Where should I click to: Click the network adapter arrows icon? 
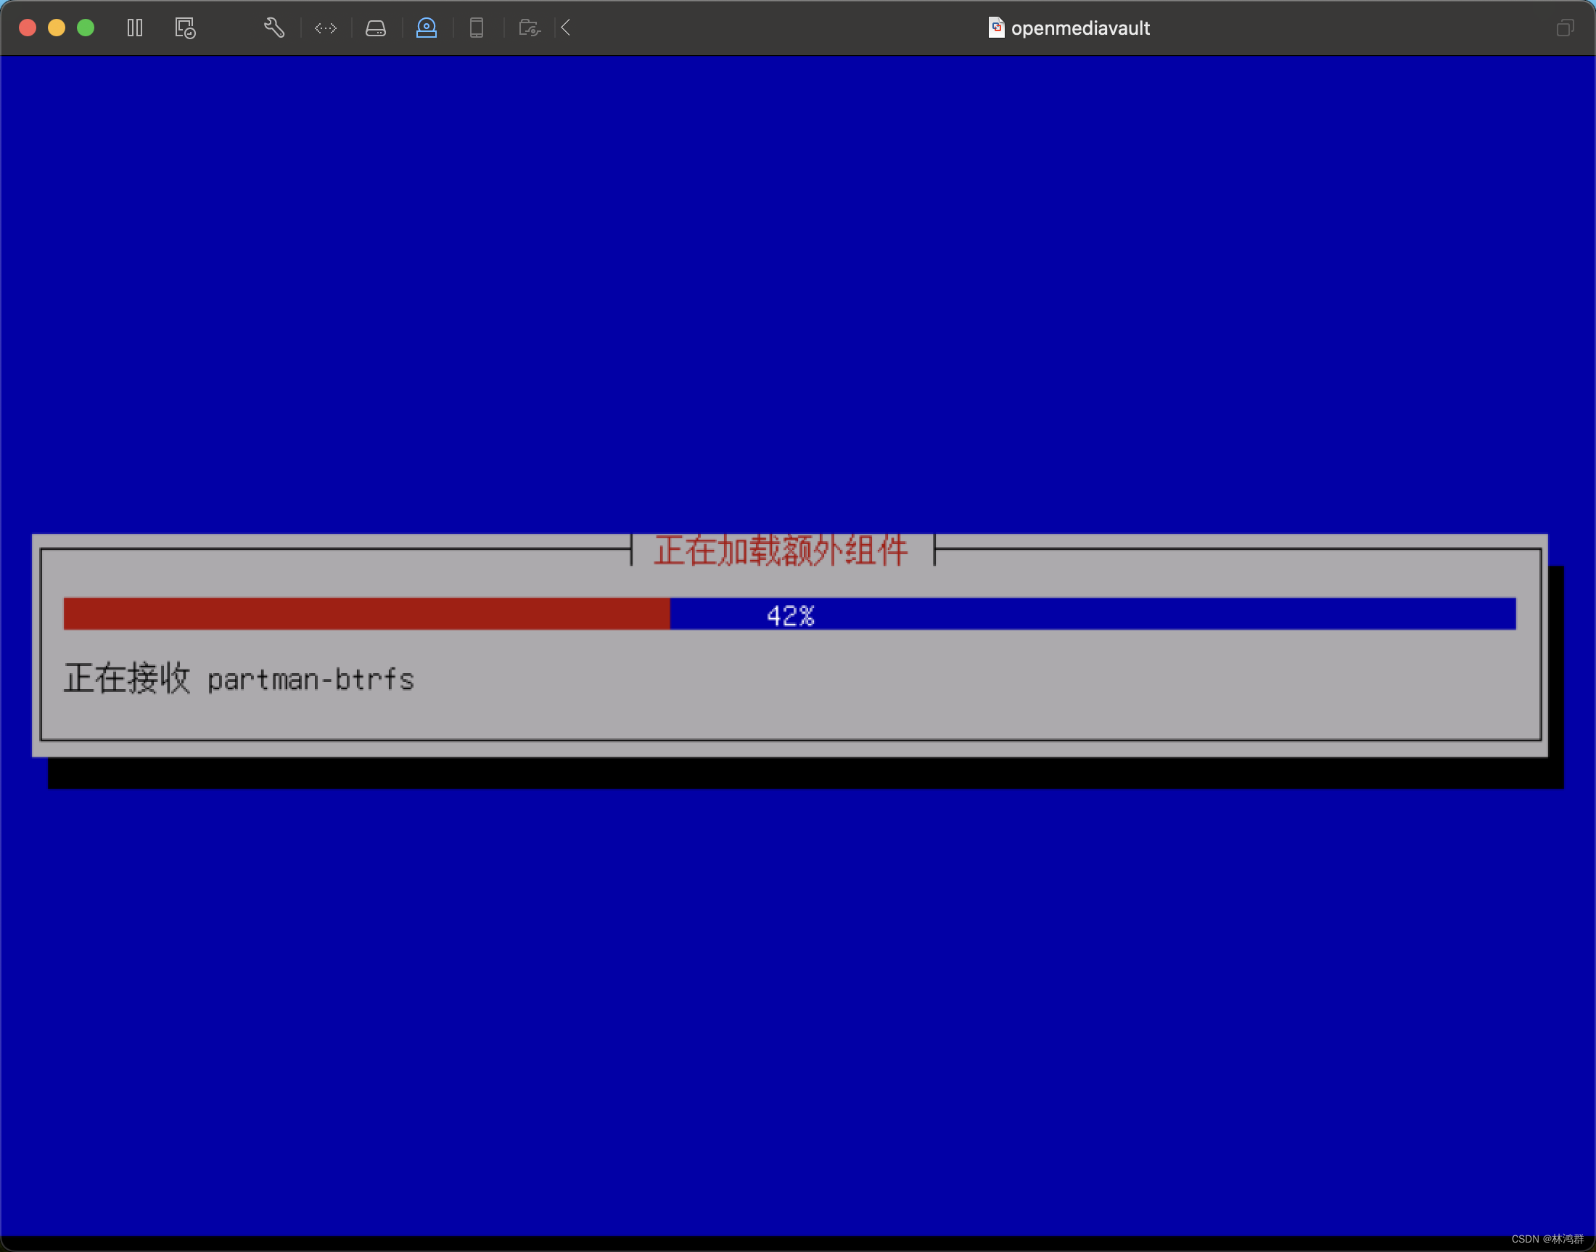[326, 28]
